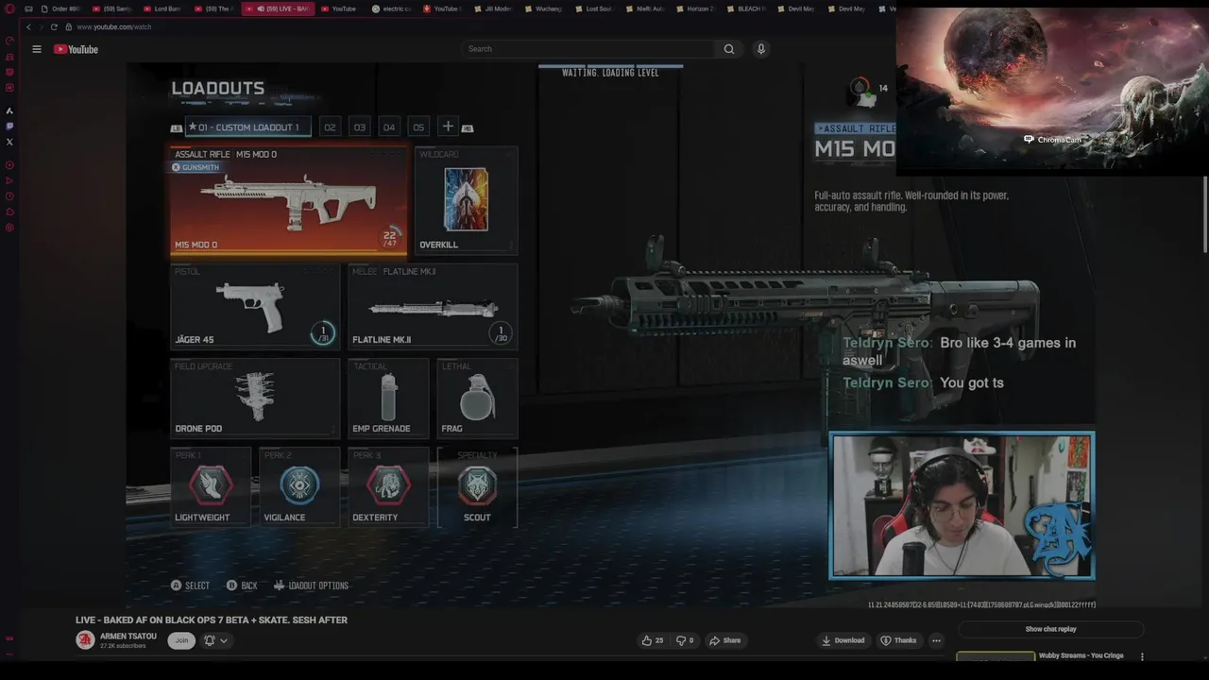Switch to the Lord Burn browser tab
Image resolution: width=1209 pixels, height=680 pixels.
click(x=162, y=8)
